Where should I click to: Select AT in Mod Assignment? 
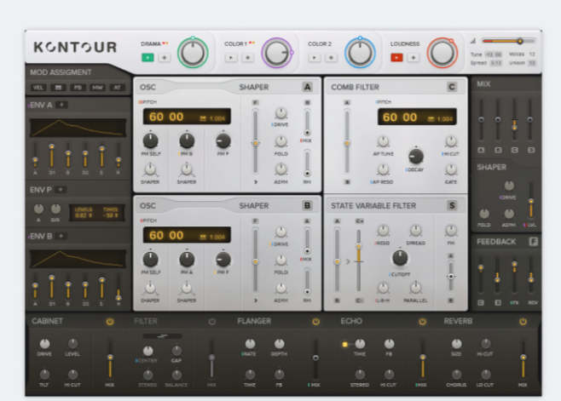click(x=117, y=88)
